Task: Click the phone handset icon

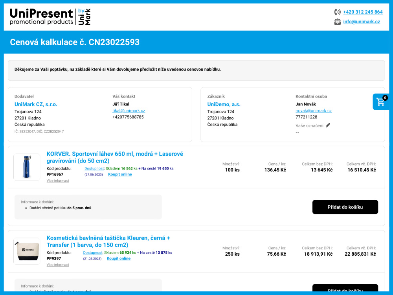Action: [337, 12]
